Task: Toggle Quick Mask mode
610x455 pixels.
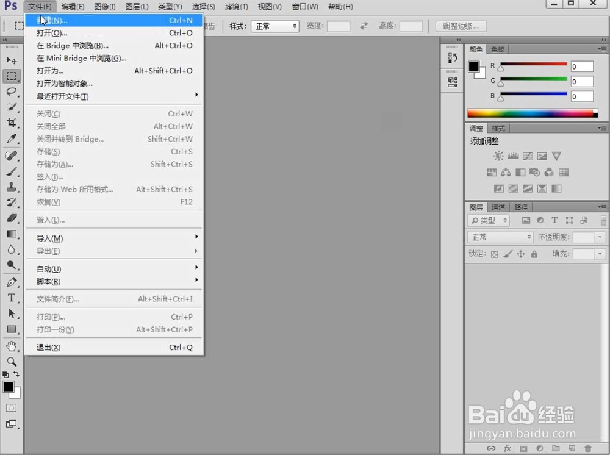Action: point(11,407)
